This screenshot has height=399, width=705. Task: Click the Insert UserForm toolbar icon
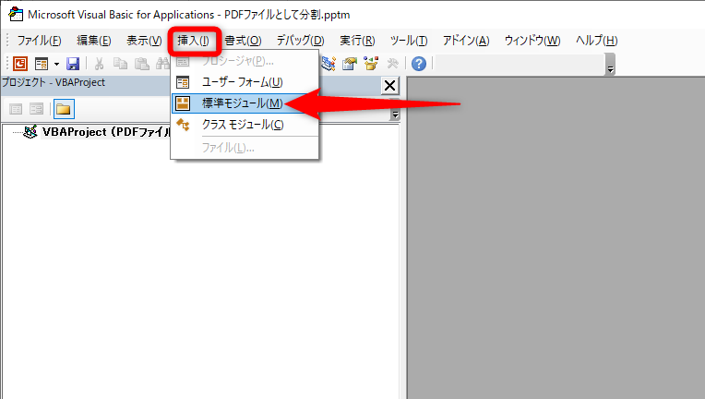tap(42, 64)
